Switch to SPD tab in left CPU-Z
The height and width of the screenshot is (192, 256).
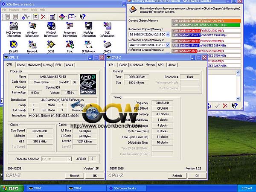click(x=58, y=65)
